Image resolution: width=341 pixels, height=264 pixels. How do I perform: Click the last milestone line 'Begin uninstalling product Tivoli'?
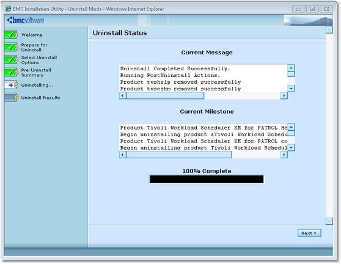pyautogui.click(x=204, y=148)
